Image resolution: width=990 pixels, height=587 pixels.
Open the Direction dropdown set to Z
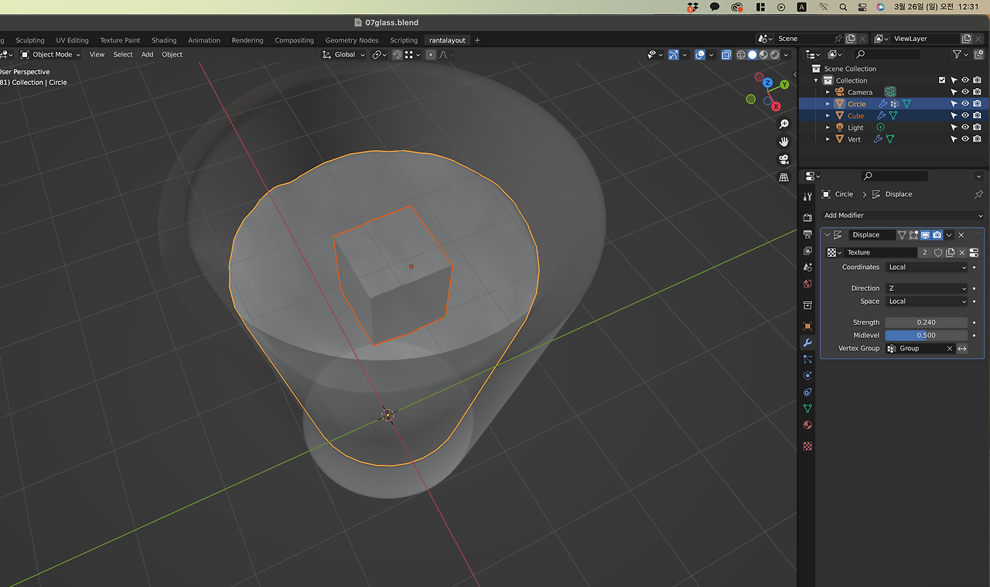[926, 288]
